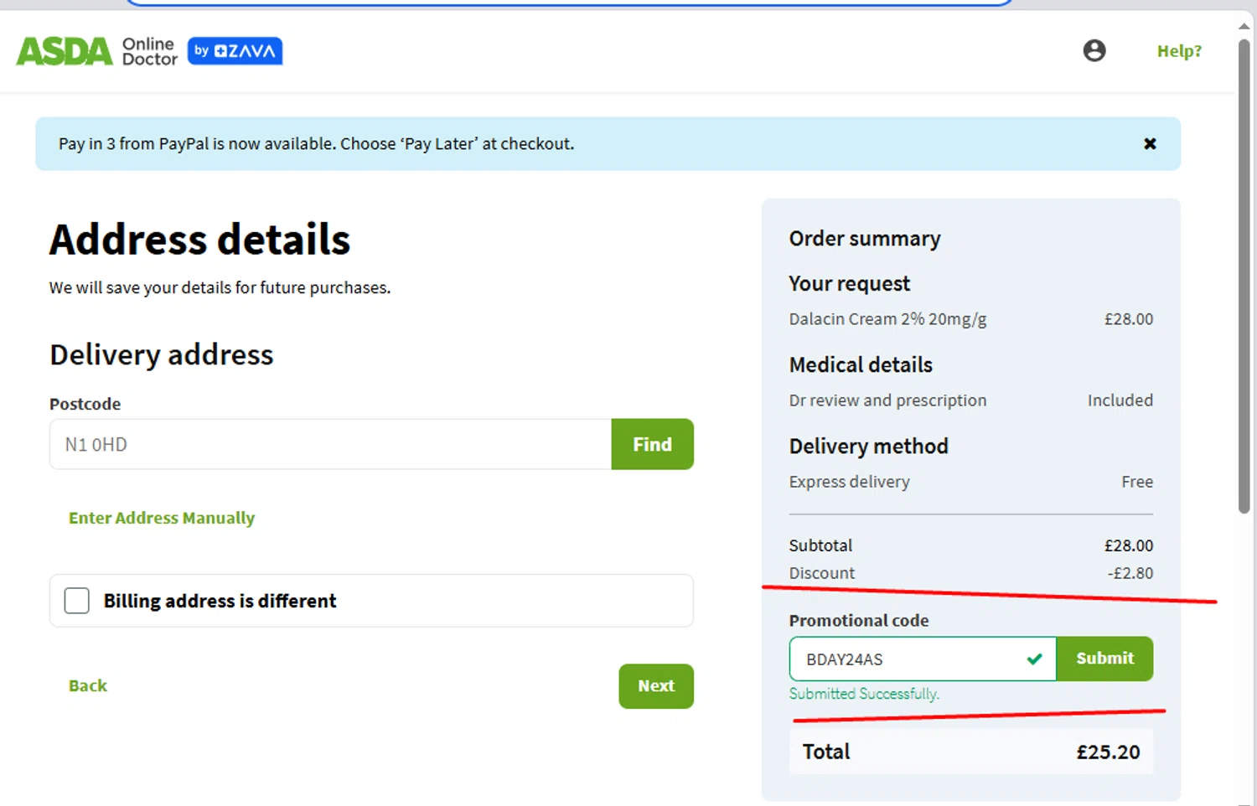Viewport: 1257px width, 806px height.
Task: Click the ASDA Online Doctor logo
Action: [97, 51]
